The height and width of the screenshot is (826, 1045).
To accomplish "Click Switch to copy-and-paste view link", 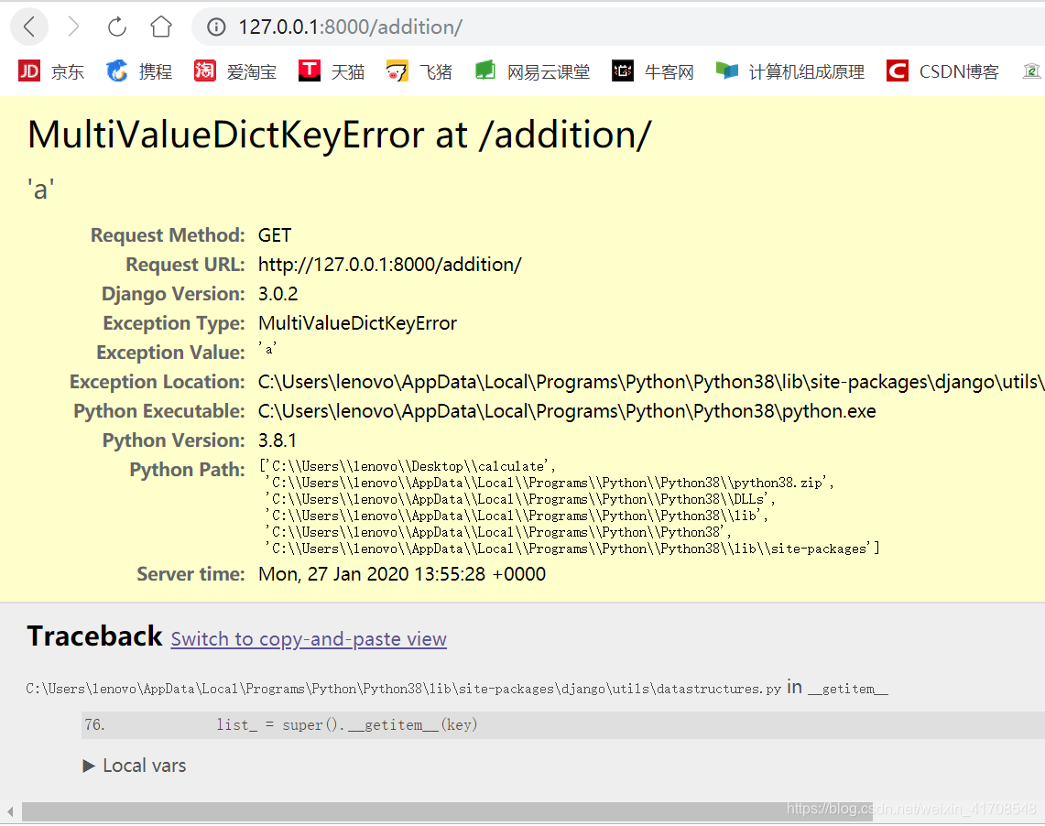I will [x=309, y=639].
